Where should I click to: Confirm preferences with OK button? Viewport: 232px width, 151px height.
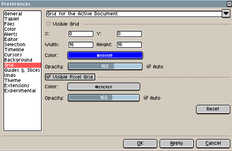(140, 143)
